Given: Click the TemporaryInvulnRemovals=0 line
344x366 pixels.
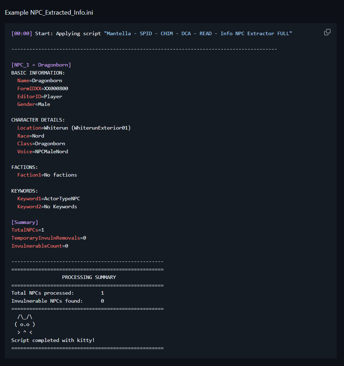Looking at the screenshot, I should click(48, 238).
